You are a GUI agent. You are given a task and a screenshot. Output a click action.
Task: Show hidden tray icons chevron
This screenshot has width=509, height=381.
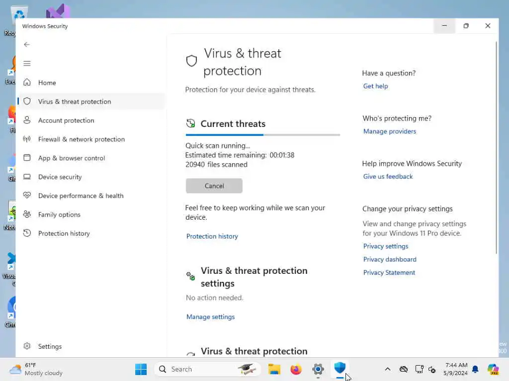tap(388, 369)
